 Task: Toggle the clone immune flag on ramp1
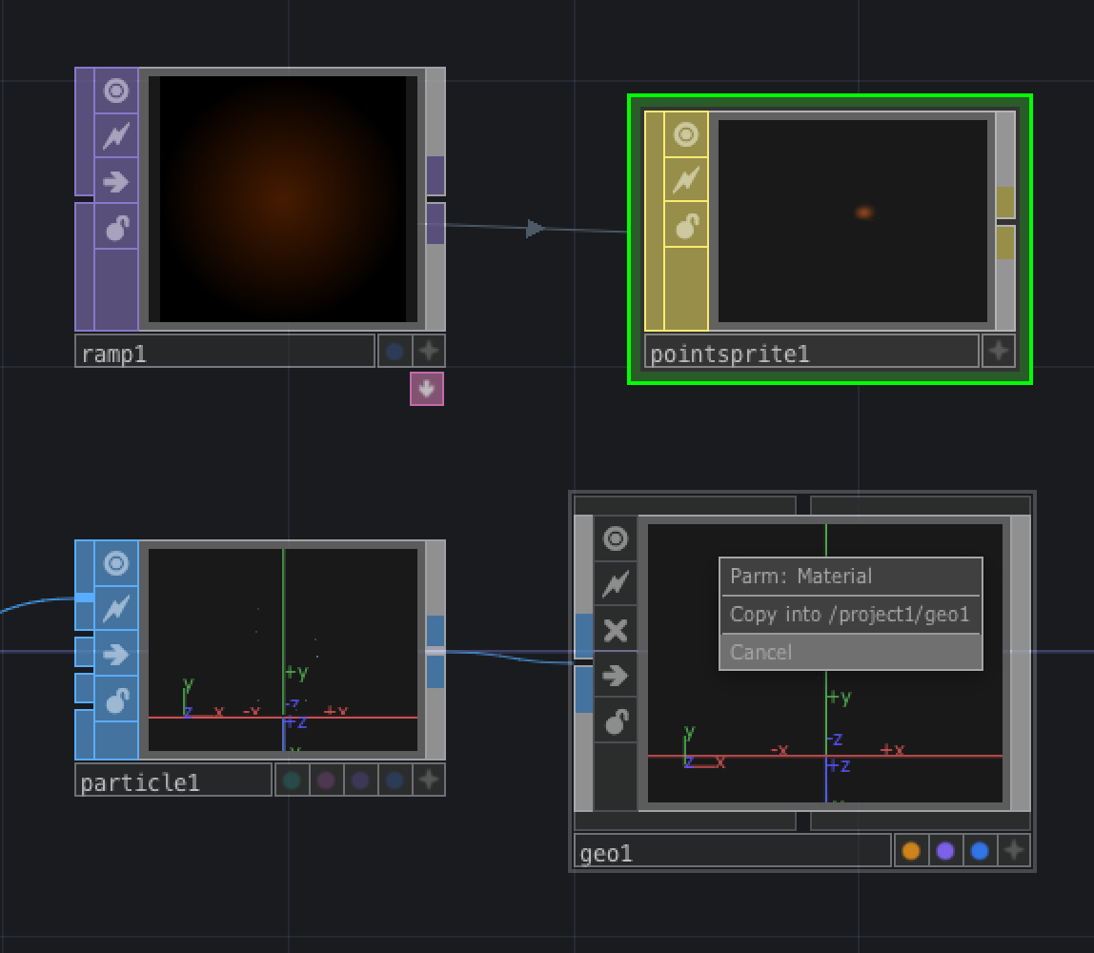[x=116, y=135]
